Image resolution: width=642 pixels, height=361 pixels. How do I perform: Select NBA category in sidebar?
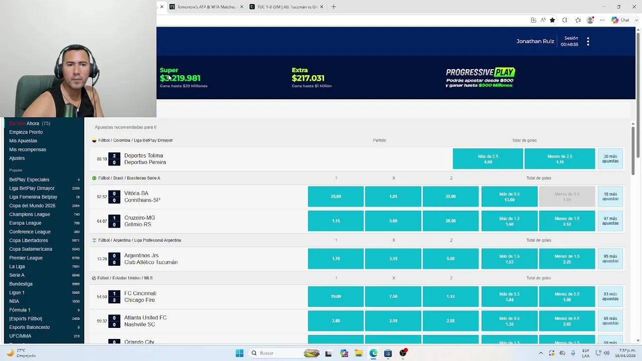click(x=44, y=301)
